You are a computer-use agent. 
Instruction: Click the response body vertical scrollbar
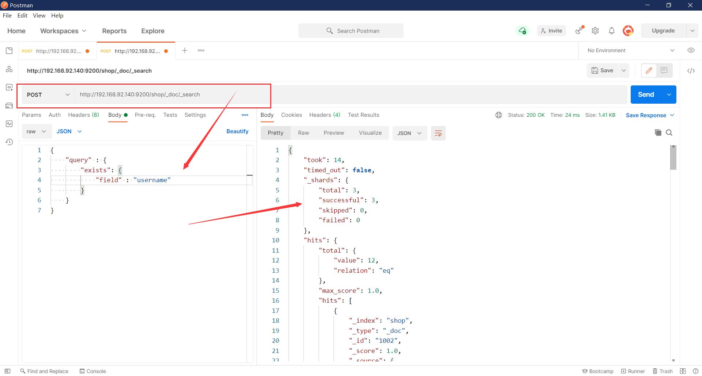[x=673, y=158]
